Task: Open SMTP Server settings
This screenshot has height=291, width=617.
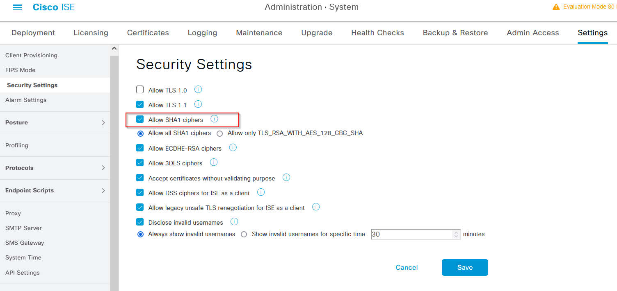Action: pos(23,228)
